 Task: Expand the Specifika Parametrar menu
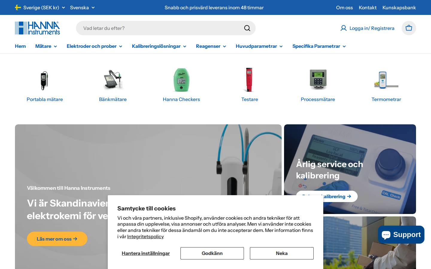click(319, 46)
